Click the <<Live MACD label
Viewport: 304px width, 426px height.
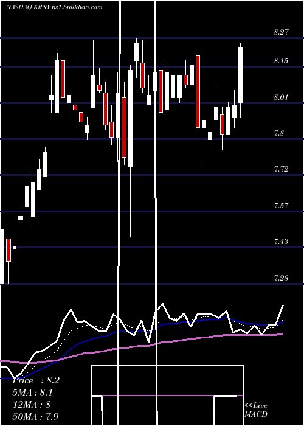pyautogui.click(x=256, y=410)
